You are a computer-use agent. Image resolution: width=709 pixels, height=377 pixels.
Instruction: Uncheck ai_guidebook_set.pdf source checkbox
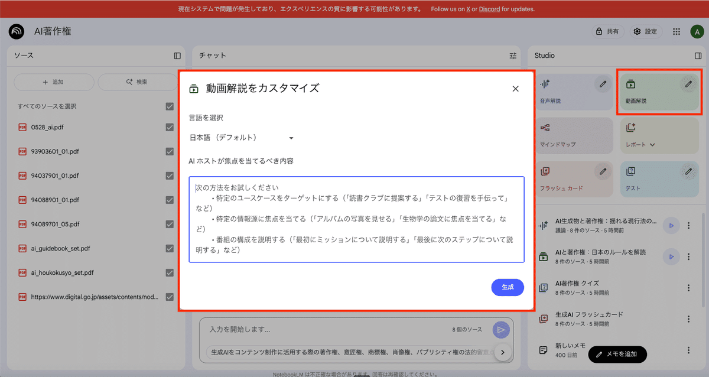click(x=170, y=249)
